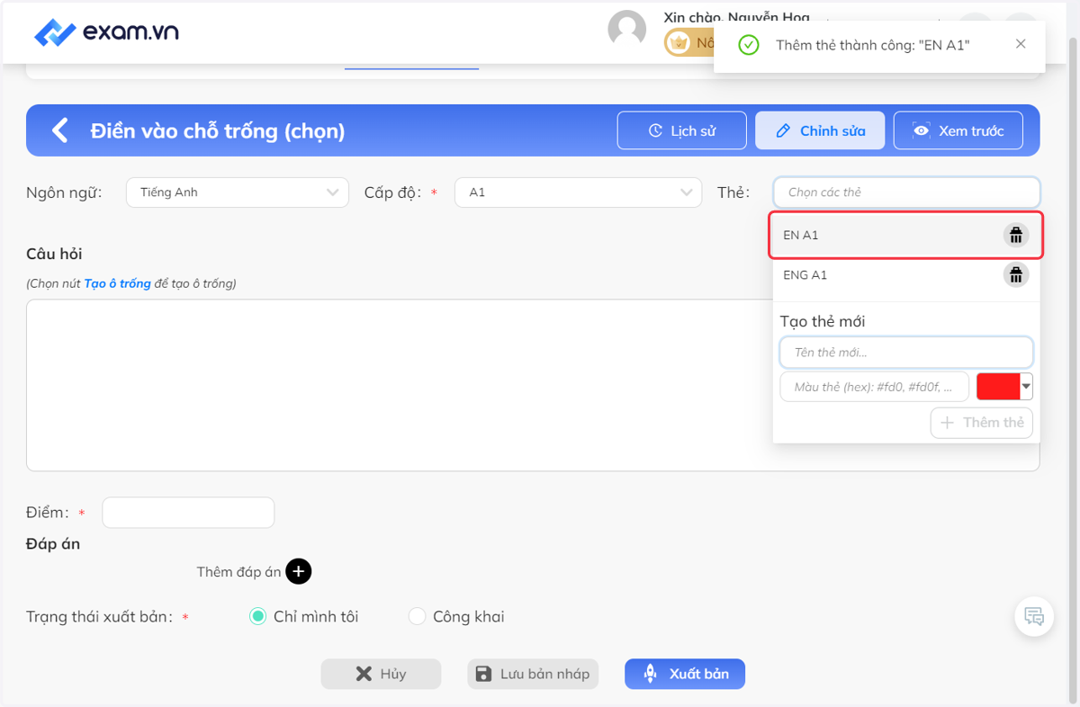The image size is (1080, 707).
Task: Click the Xuất bản publish button
Action: [685, 674]
